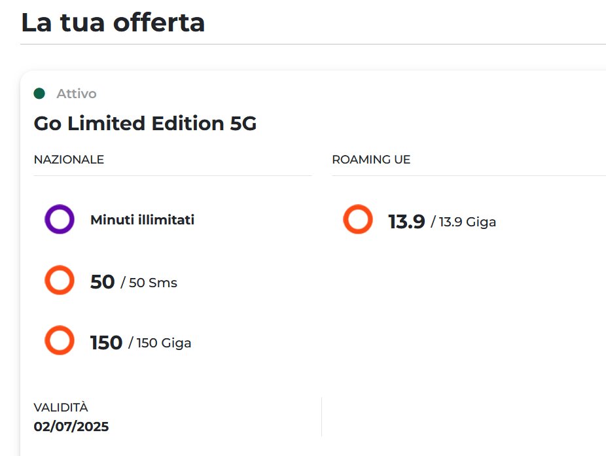Image resolution: width=606 pixels, height=456 pixels.
Task: Click the "/ 150 Giga" total text
Action: [160, 343]
